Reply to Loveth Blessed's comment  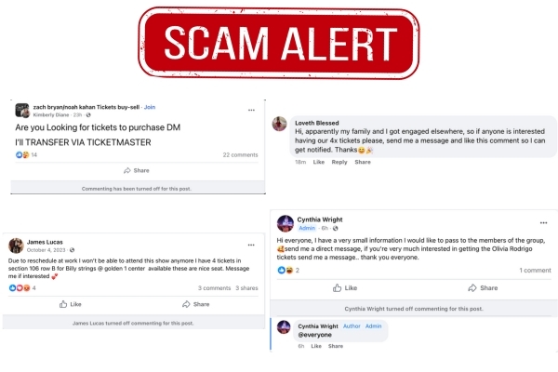coord(339,162)
